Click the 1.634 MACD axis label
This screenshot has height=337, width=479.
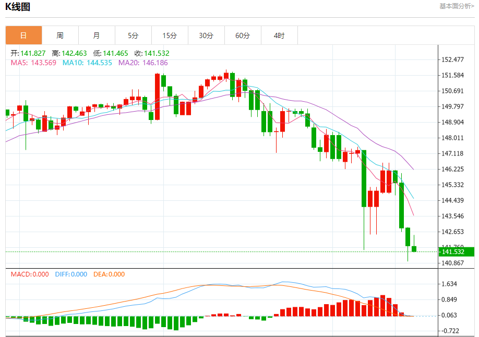449,284
